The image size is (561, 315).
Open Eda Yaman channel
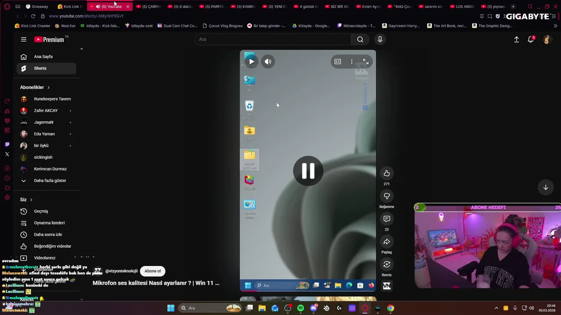pyautogui.click(x=46, y=134)
